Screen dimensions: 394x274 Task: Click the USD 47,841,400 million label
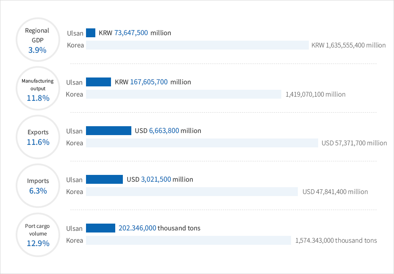[335, 191]
